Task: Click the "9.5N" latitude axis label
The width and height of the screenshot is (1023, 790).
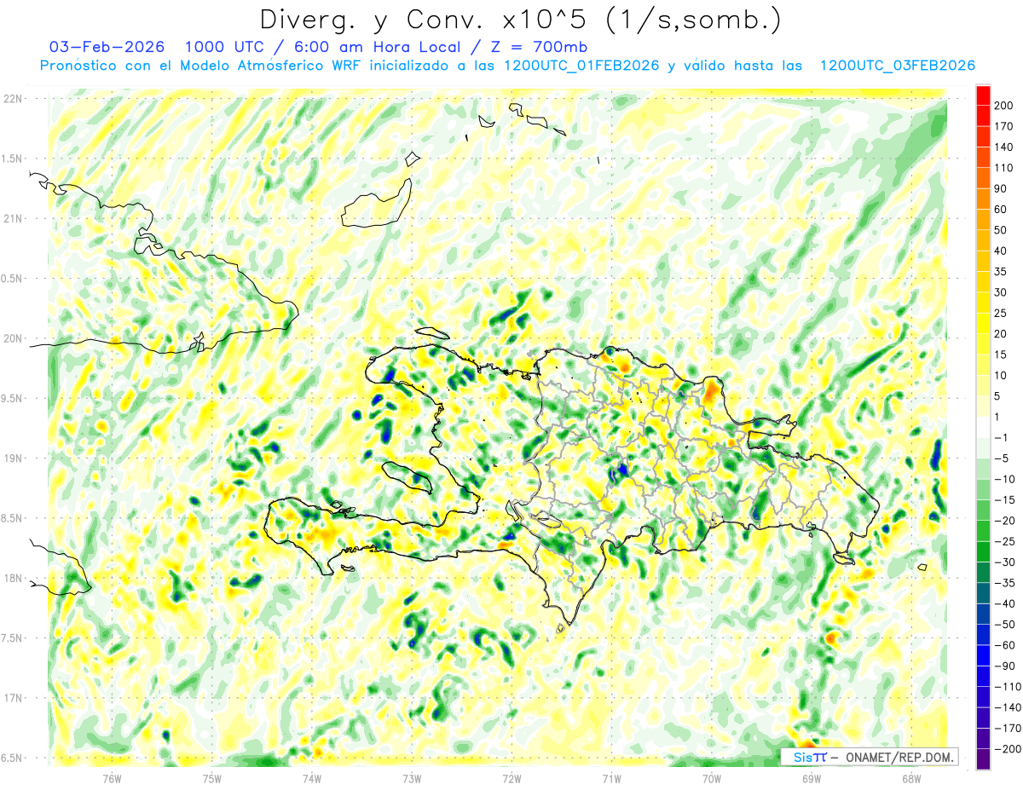Action: click(13, 398)
